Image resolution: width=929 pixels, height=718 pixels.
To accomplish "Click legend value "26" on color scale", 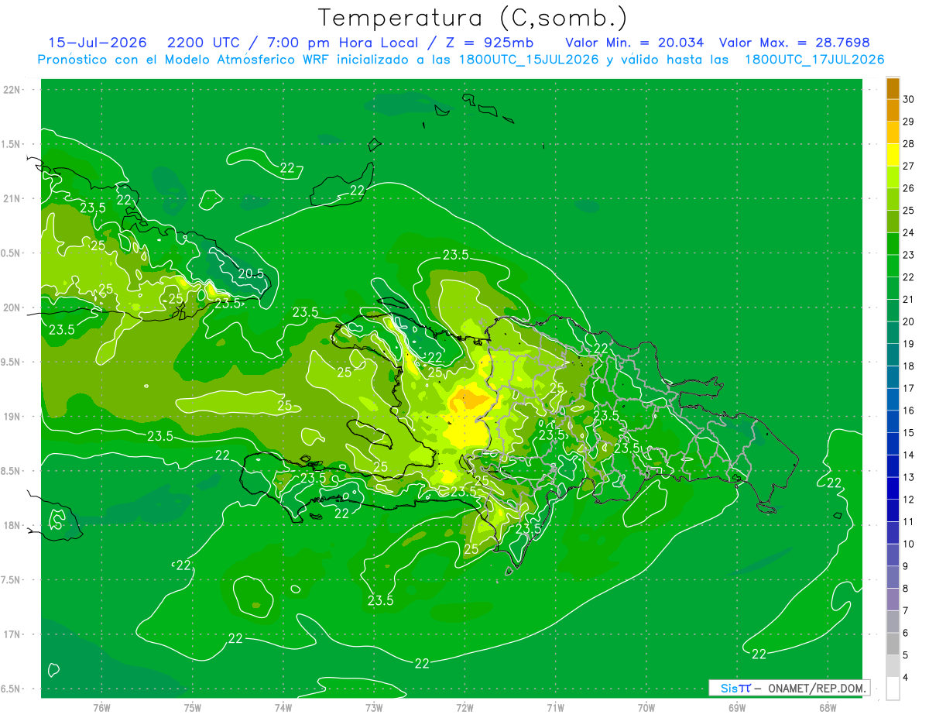I will pyautogui.click(x=909, y=188).
